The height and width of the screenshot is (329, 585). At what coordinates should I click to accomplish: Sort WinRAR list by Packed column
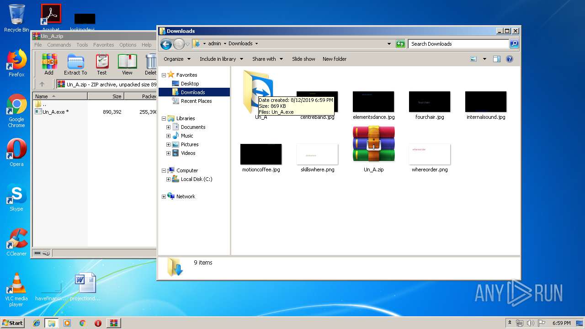pos(140,96)
